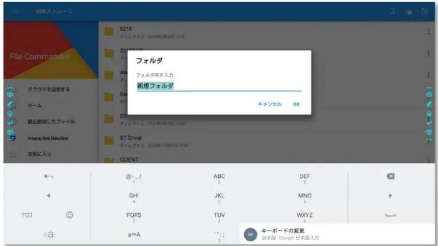This screenshot has height=246, width=438.
Task: Go to ホーム in the sidebar
Action: click(34, 106)
